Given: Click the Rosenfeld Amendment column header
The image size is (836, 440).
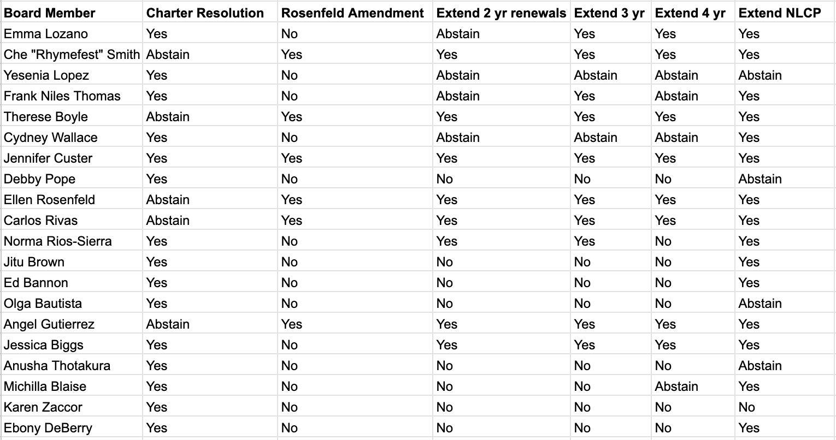Looking at the screenshot, I should pyautogui.click(x=356, y=13).
